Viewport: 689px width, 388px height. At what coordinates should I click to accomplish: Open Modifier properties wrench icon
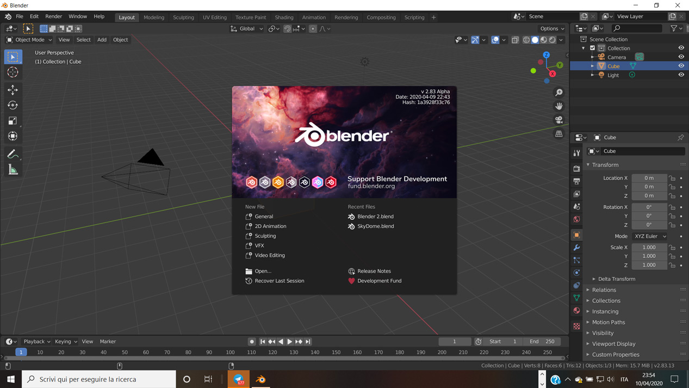(576, 248)
